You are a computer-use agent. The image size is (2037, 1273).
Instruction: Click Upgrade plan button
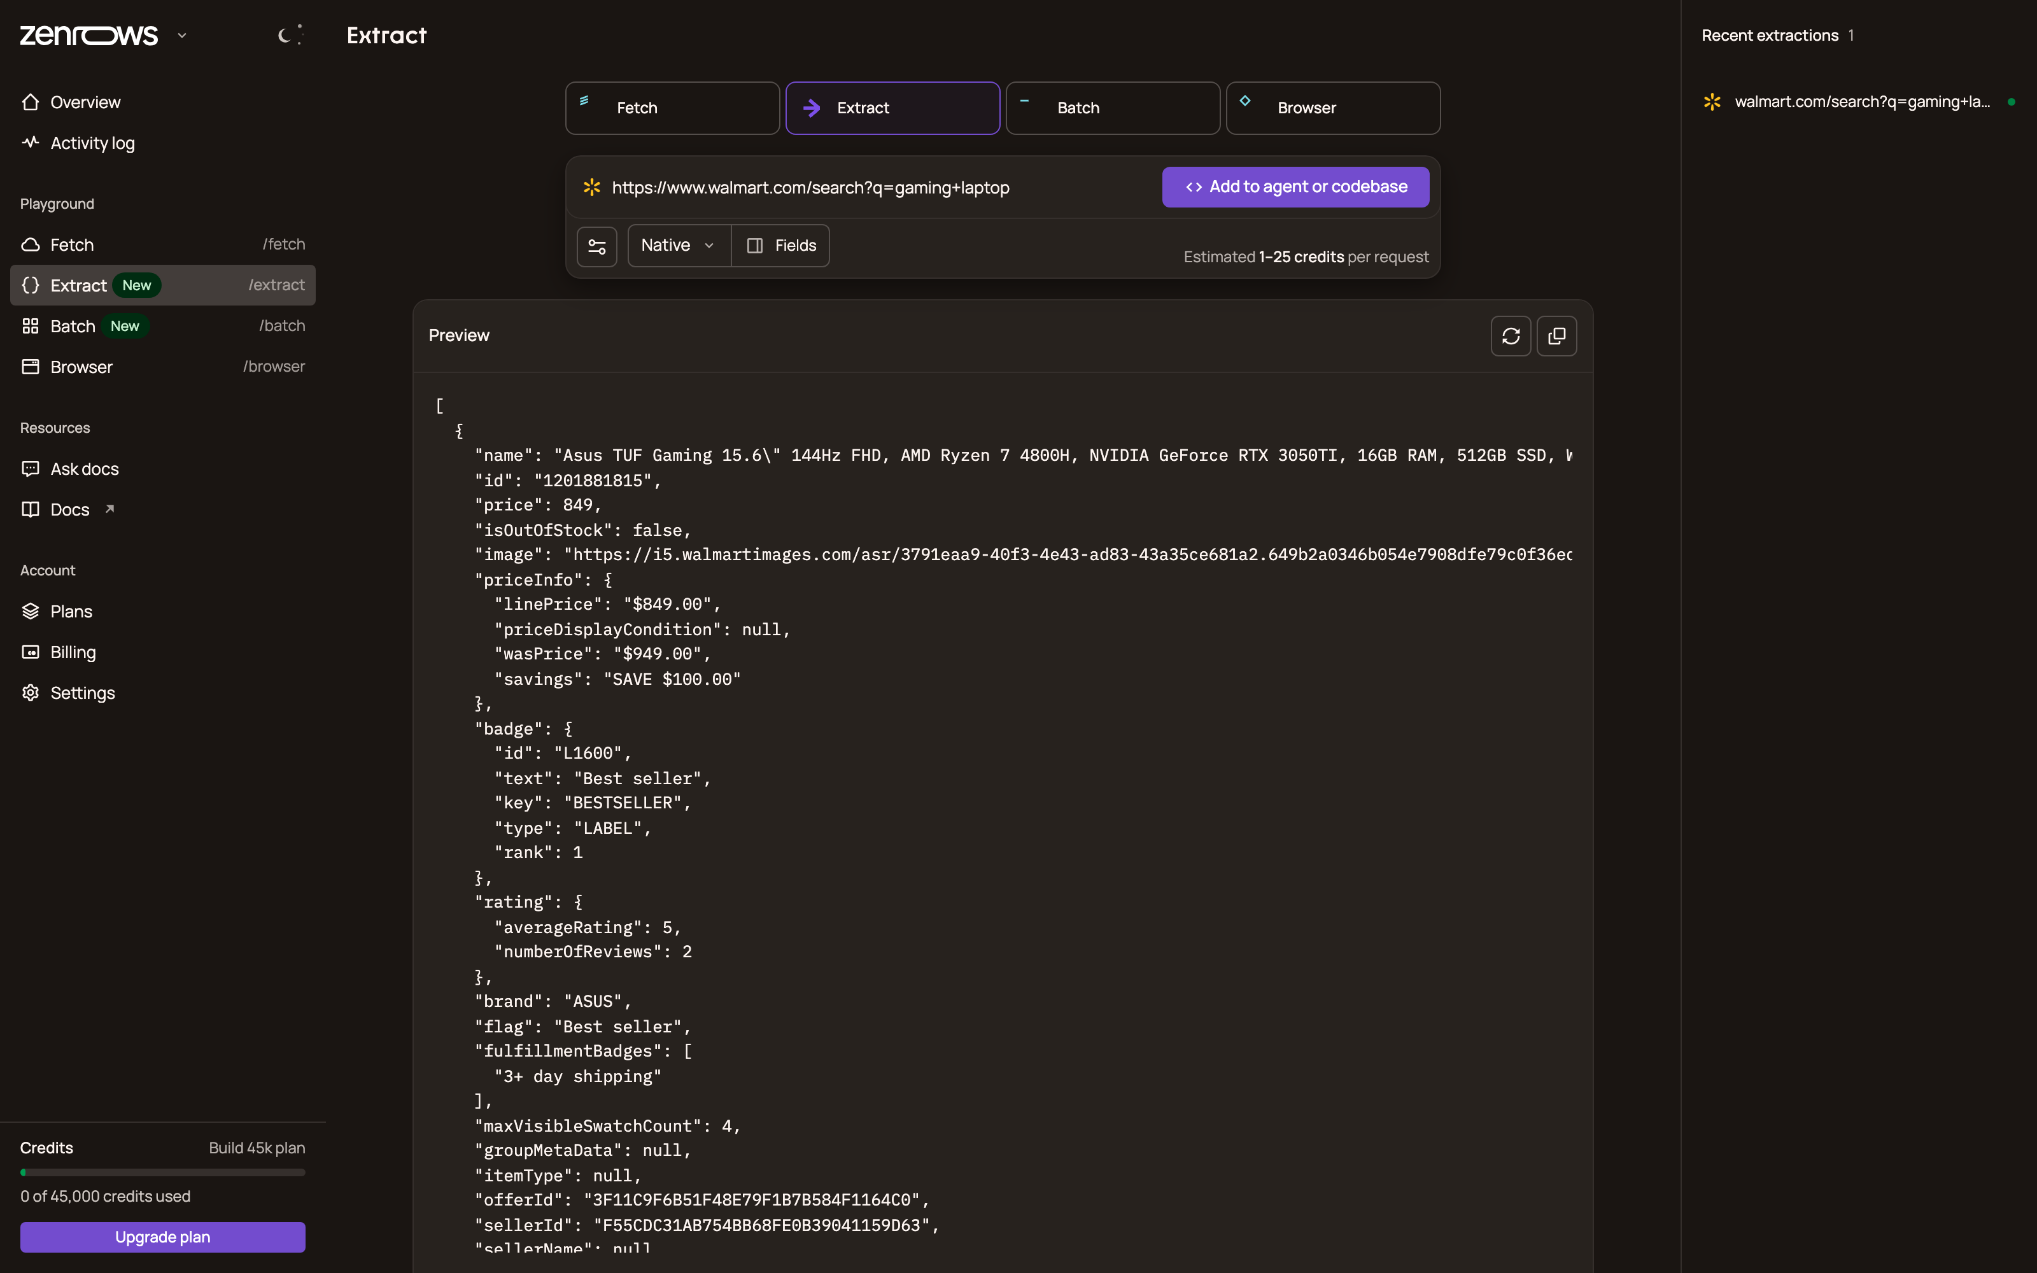coord(162,1237)
